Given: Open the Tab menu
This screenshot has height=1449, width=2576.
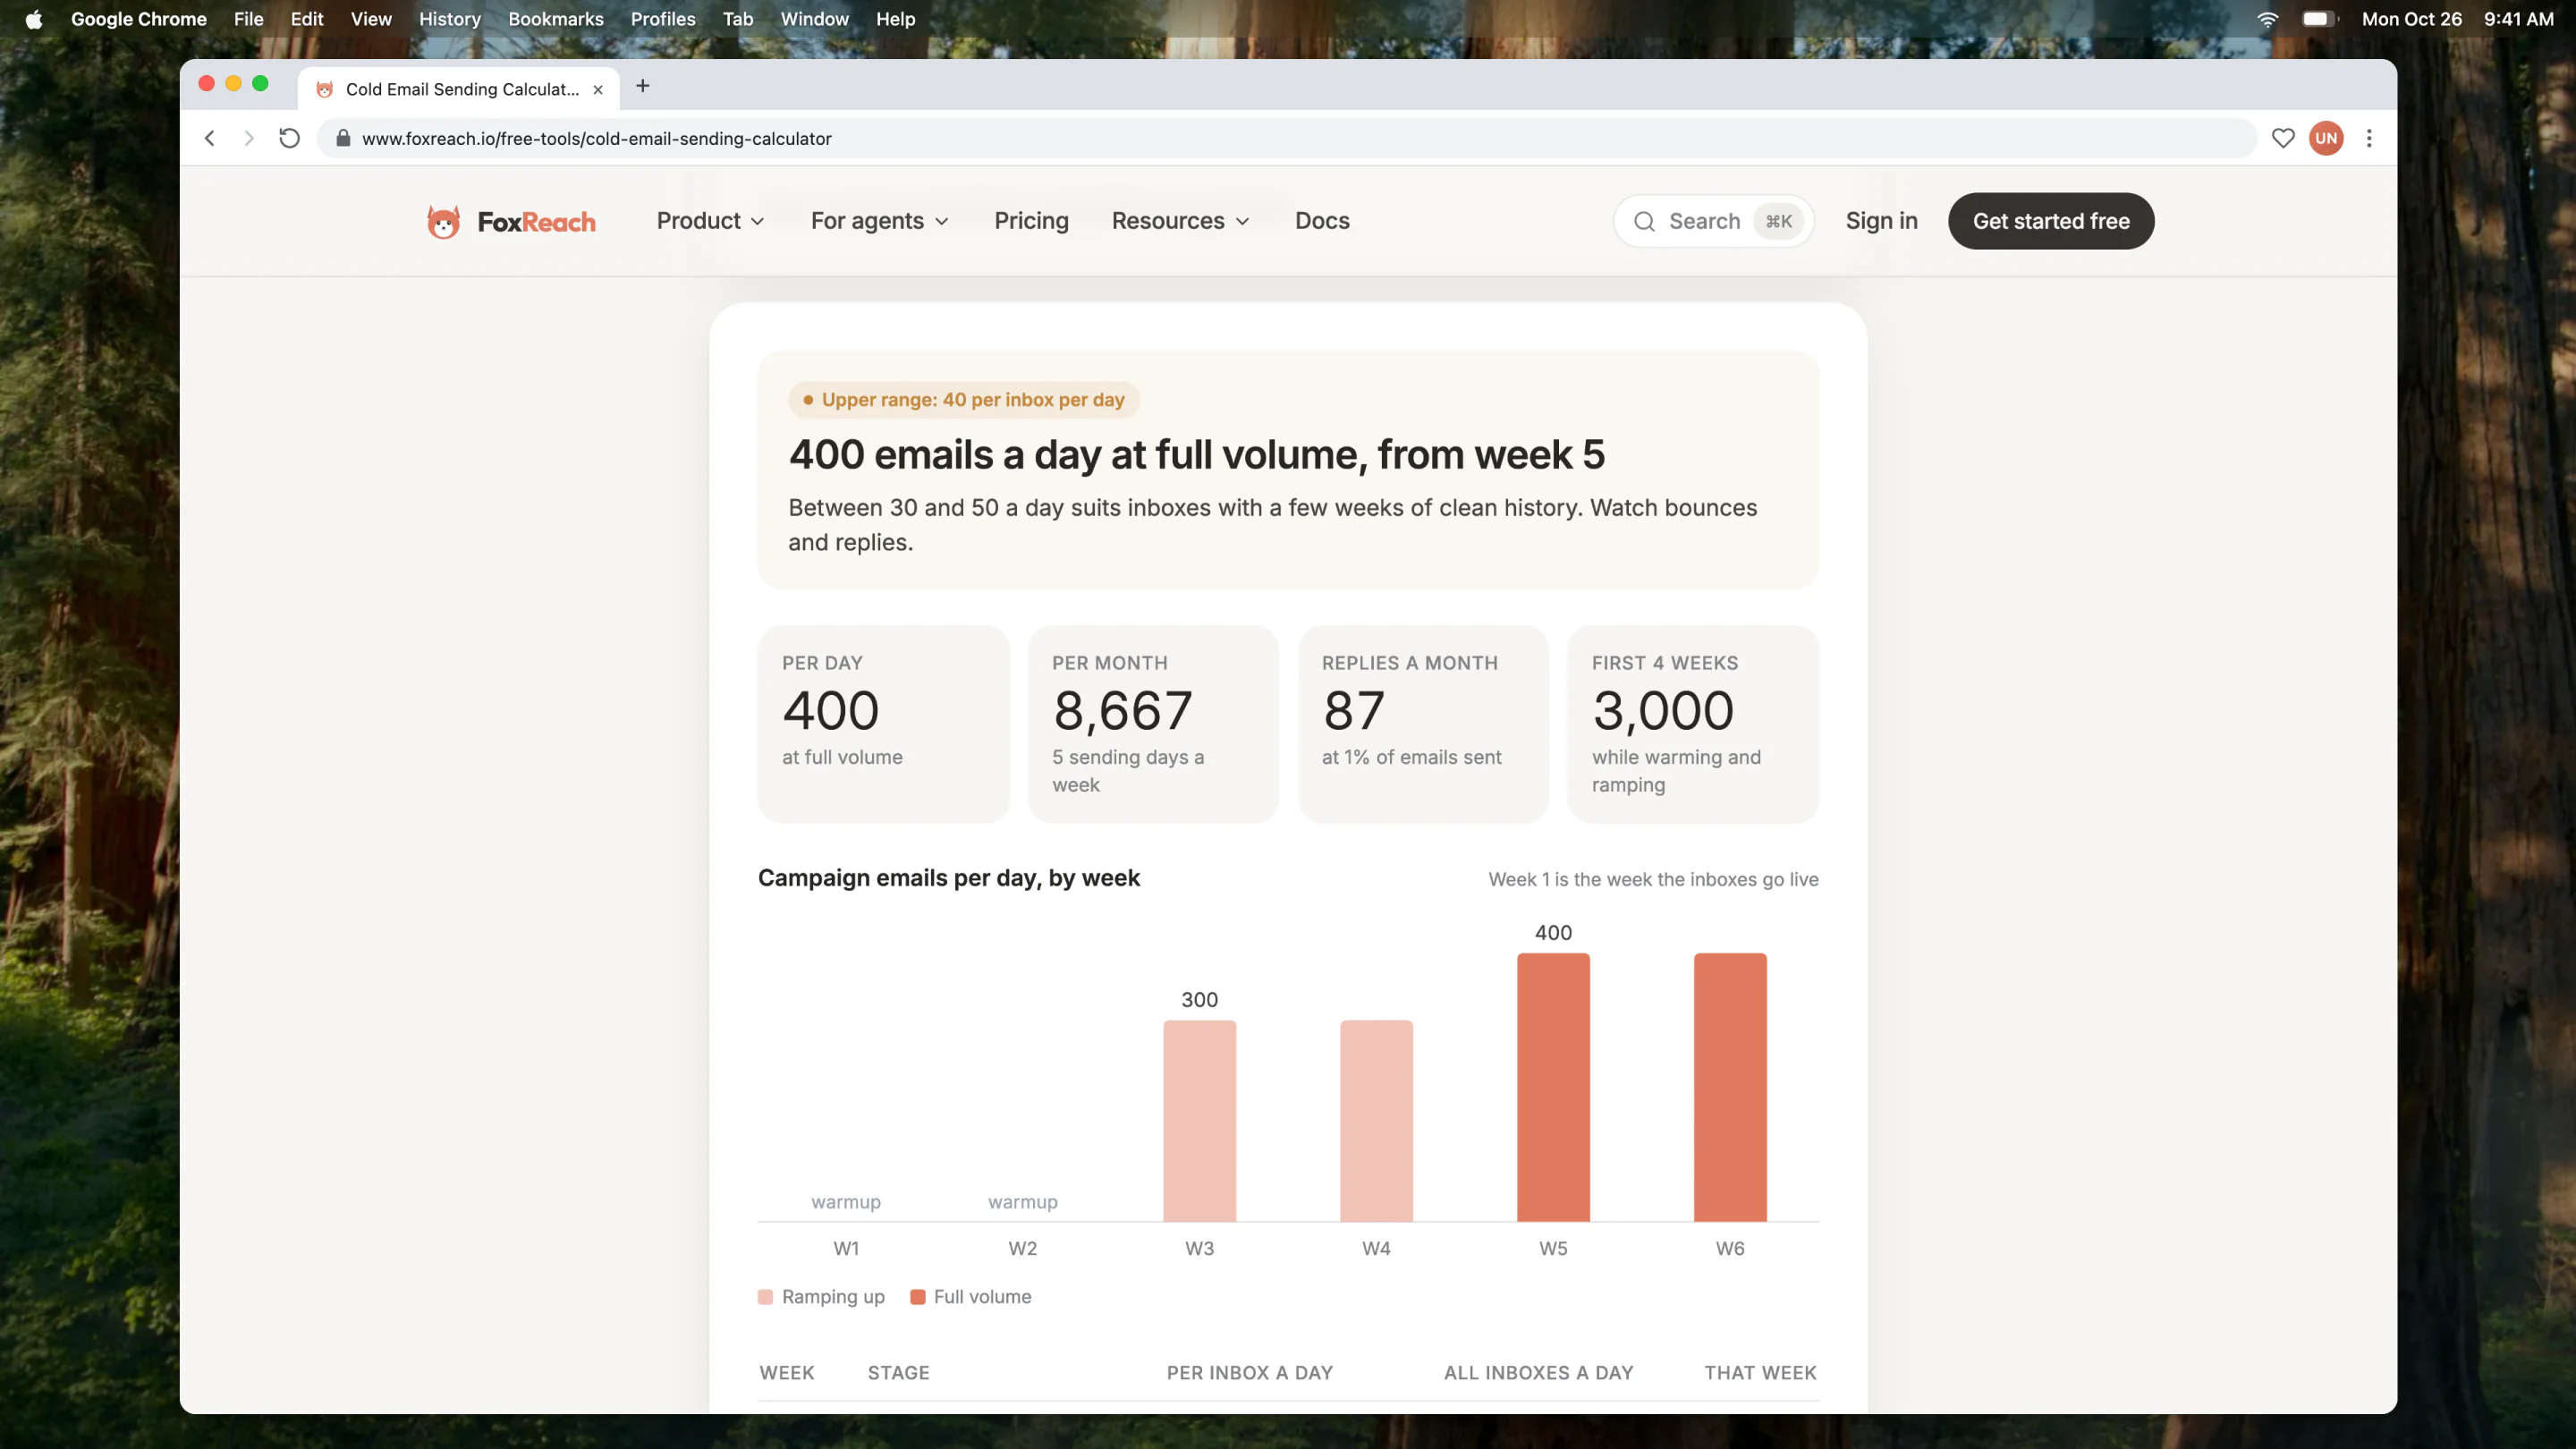Looking at the screenshot, I should [x=738, y=19].
